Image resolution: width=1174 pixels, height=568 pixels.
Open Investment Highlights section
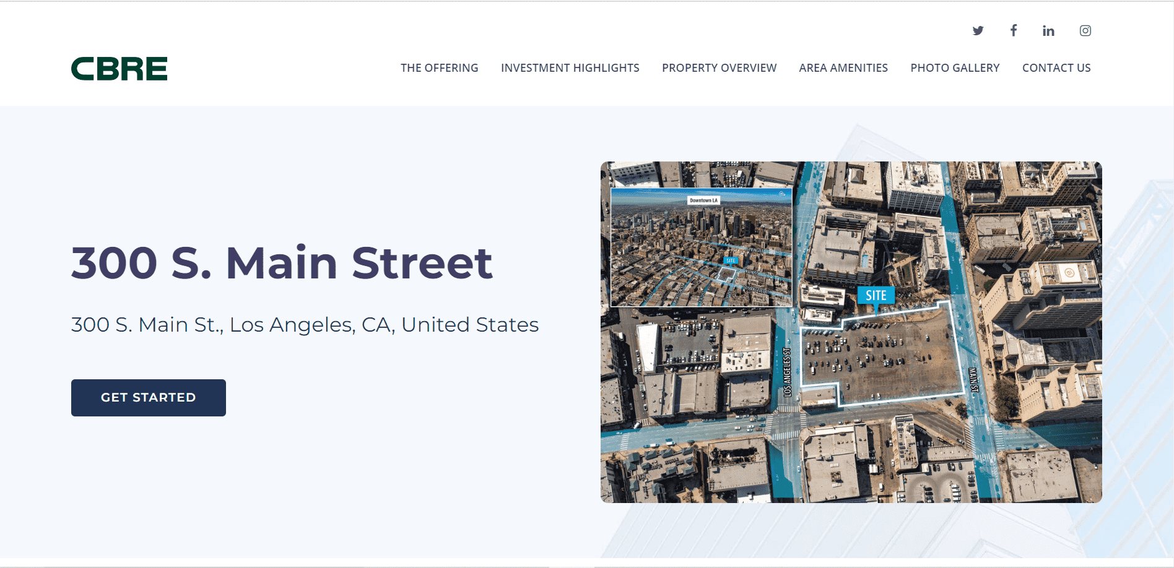570,68
